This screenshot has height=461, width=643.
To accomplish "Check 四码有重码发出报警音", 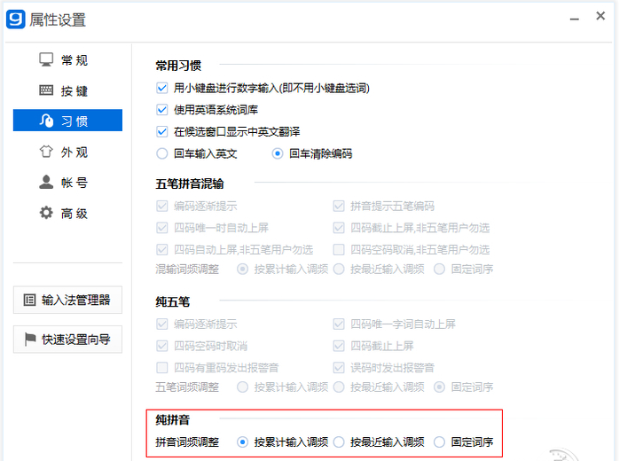I will click(162, 368).
